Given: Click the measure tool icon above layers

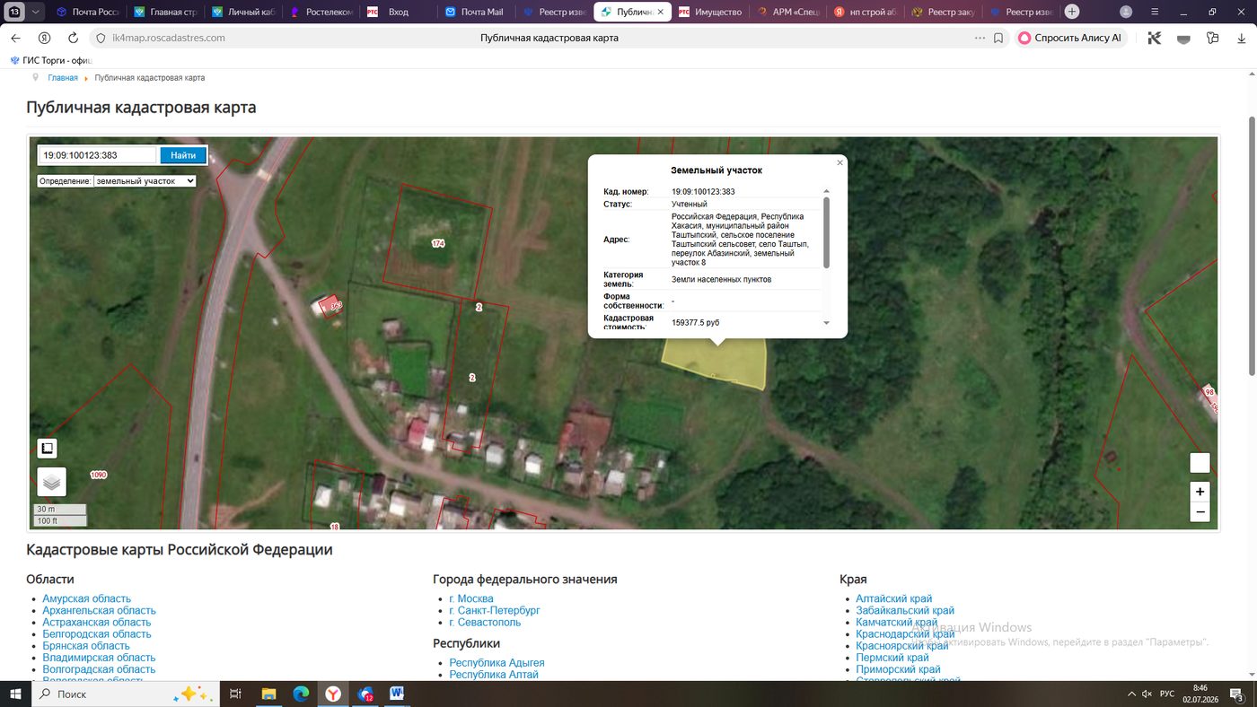Looking at the screenshot, I should [47, 448].
